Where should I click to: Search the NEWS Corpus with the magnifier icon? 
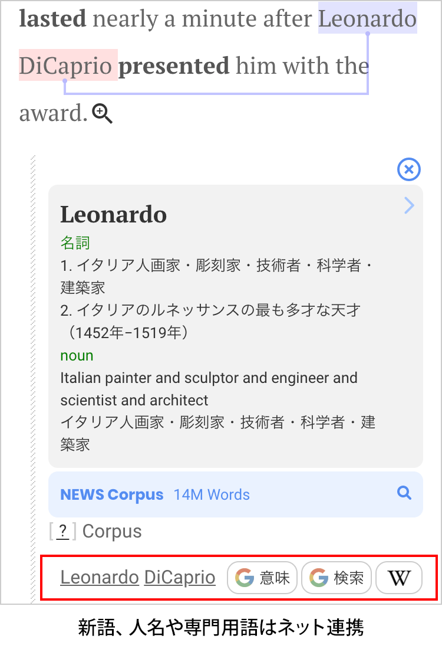point(404,493)
